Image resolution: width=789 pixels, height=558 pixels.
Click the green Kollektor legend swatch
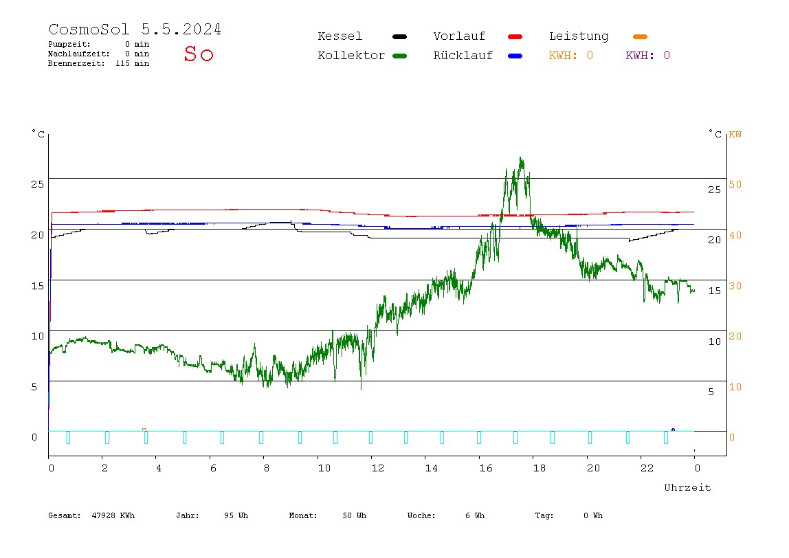pyautogui.click(x=399, y=56)
